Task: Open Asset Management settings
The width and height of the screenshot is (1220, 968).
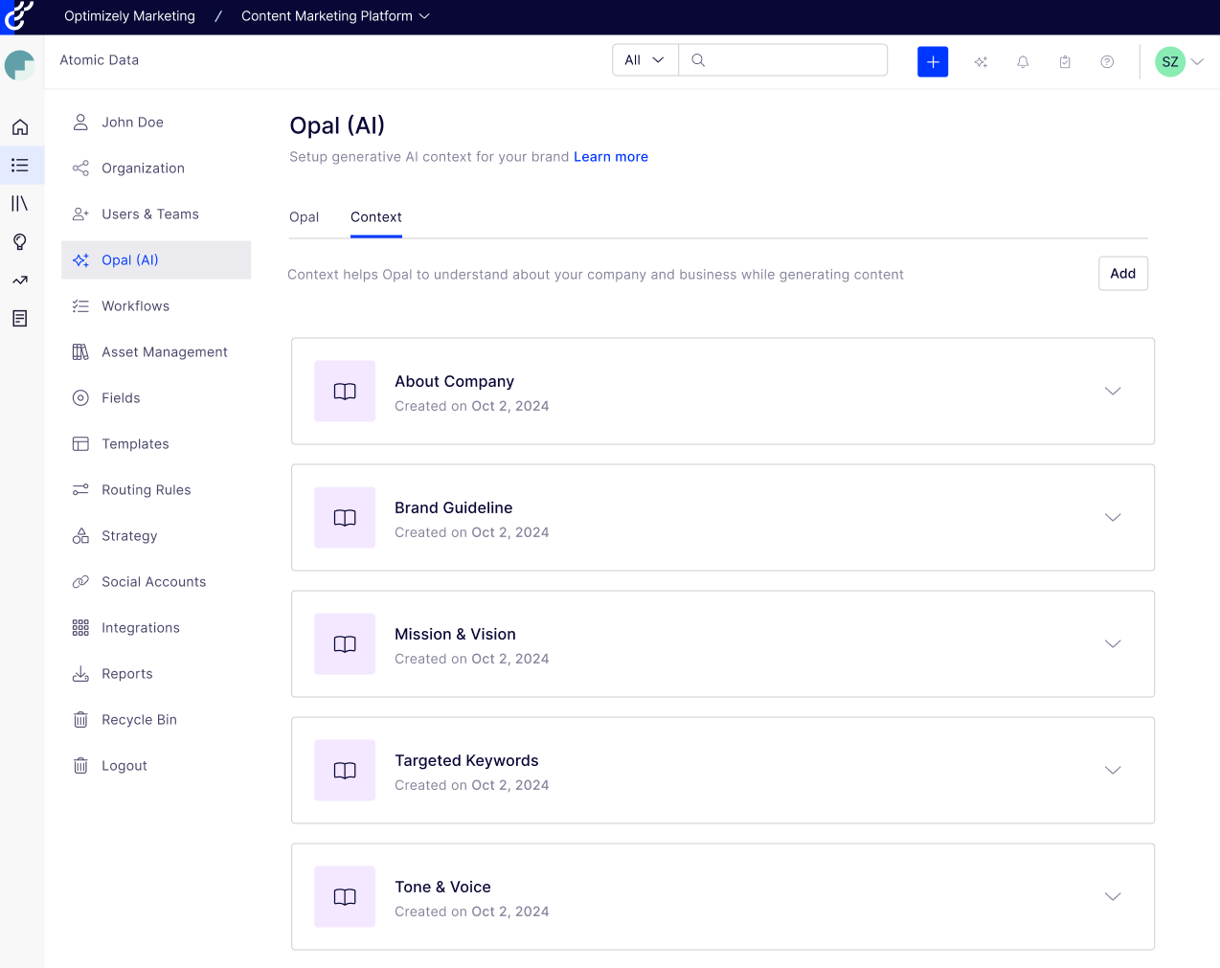Action: tap(156, 352)
